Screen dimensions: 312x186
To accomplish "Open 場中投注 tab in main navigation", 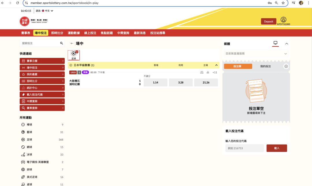I will tap(41, 33).
